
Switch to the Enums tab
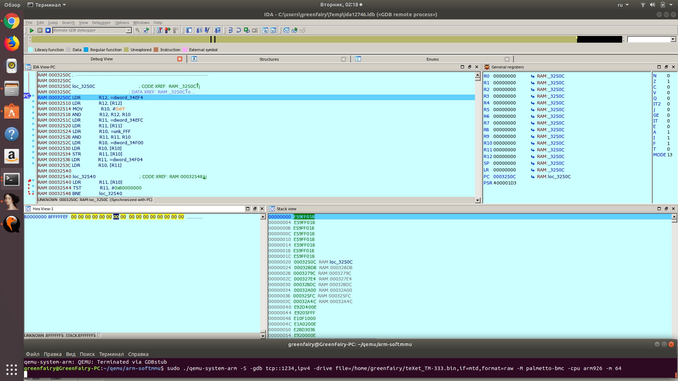pos(432,59)
